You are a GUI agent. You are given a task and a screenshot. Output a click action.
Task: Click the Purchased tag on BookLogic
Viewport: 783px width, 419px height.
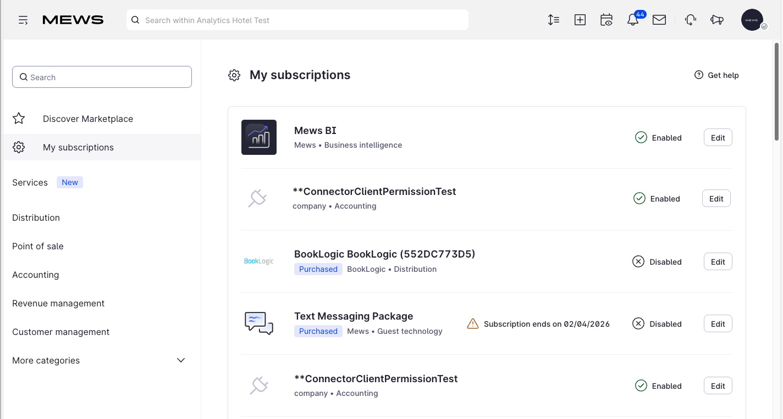(318, 269)
